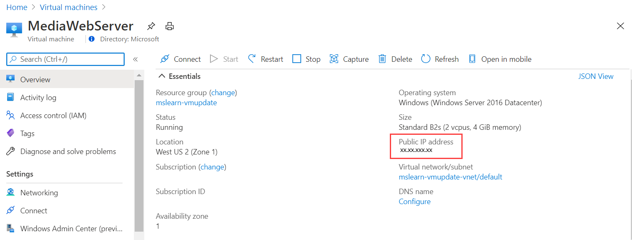
Task: Click the sidebar scrollbar up arrow
Action: [139, 75]
